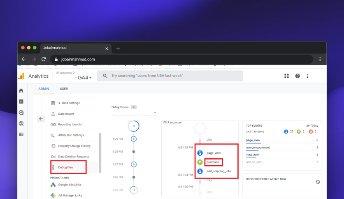Click the padlock icon in the address bar
This screenshot has height=199, width=344.
point(56,59)
